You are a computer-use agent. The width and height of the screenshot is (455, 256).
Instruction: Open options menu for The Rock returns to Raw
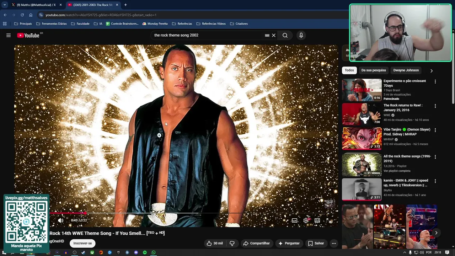(x=435, y=106)
